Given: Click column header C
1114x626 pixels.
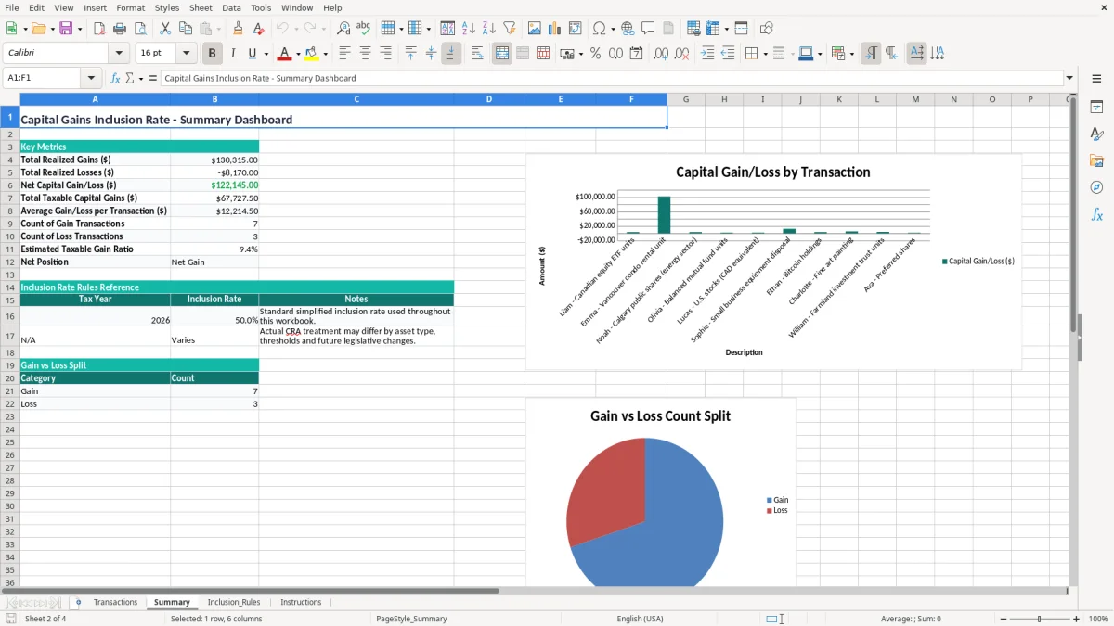Looking at the screenshot, I should point(356,99).
